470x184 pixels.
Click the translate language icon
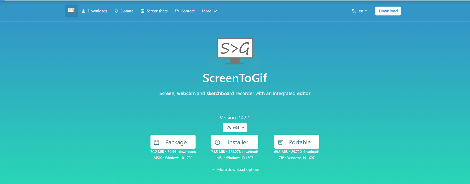coord(353,11)
